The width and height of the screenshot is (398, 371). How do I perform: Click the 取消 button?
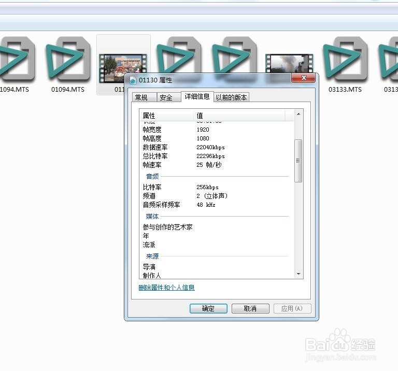tap(250, 309)
